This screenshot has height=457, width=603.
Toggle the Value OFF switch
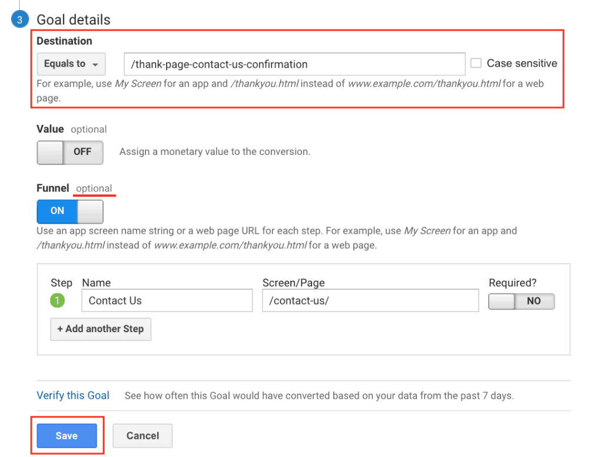coord(70,153)
